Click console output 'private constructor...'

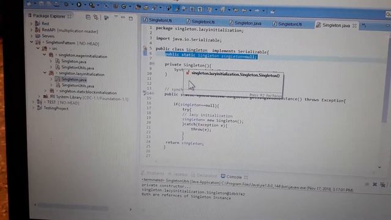[166, 186]
